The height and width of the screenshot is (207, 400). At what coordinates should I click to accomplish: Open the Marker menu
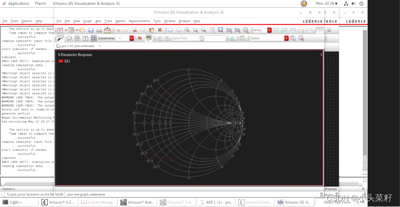(x=121, y=21)
